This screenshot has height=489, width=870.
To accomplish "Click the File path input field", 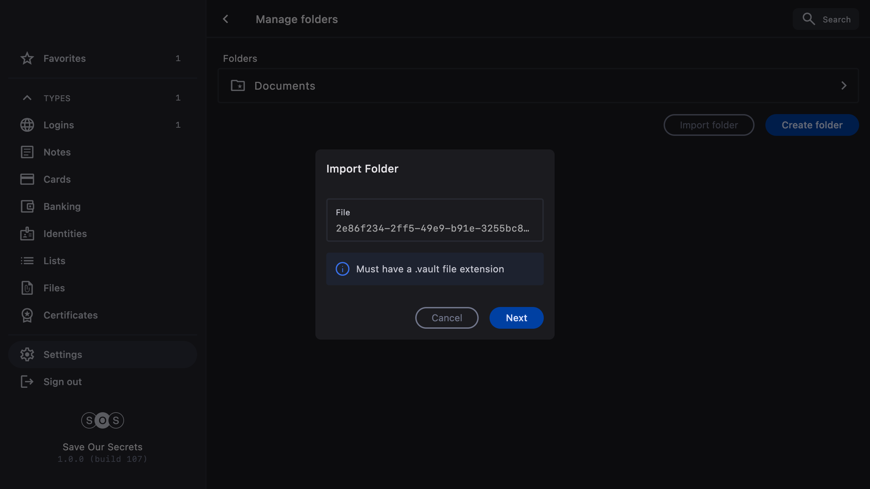I will click(x=435, y=221).
